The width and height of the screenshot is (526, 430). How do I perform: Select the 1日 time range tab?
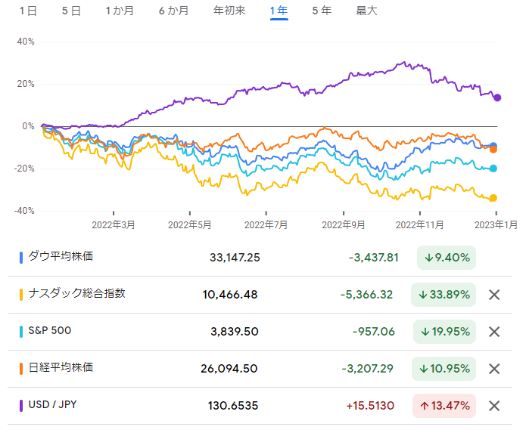click(28, 11)
